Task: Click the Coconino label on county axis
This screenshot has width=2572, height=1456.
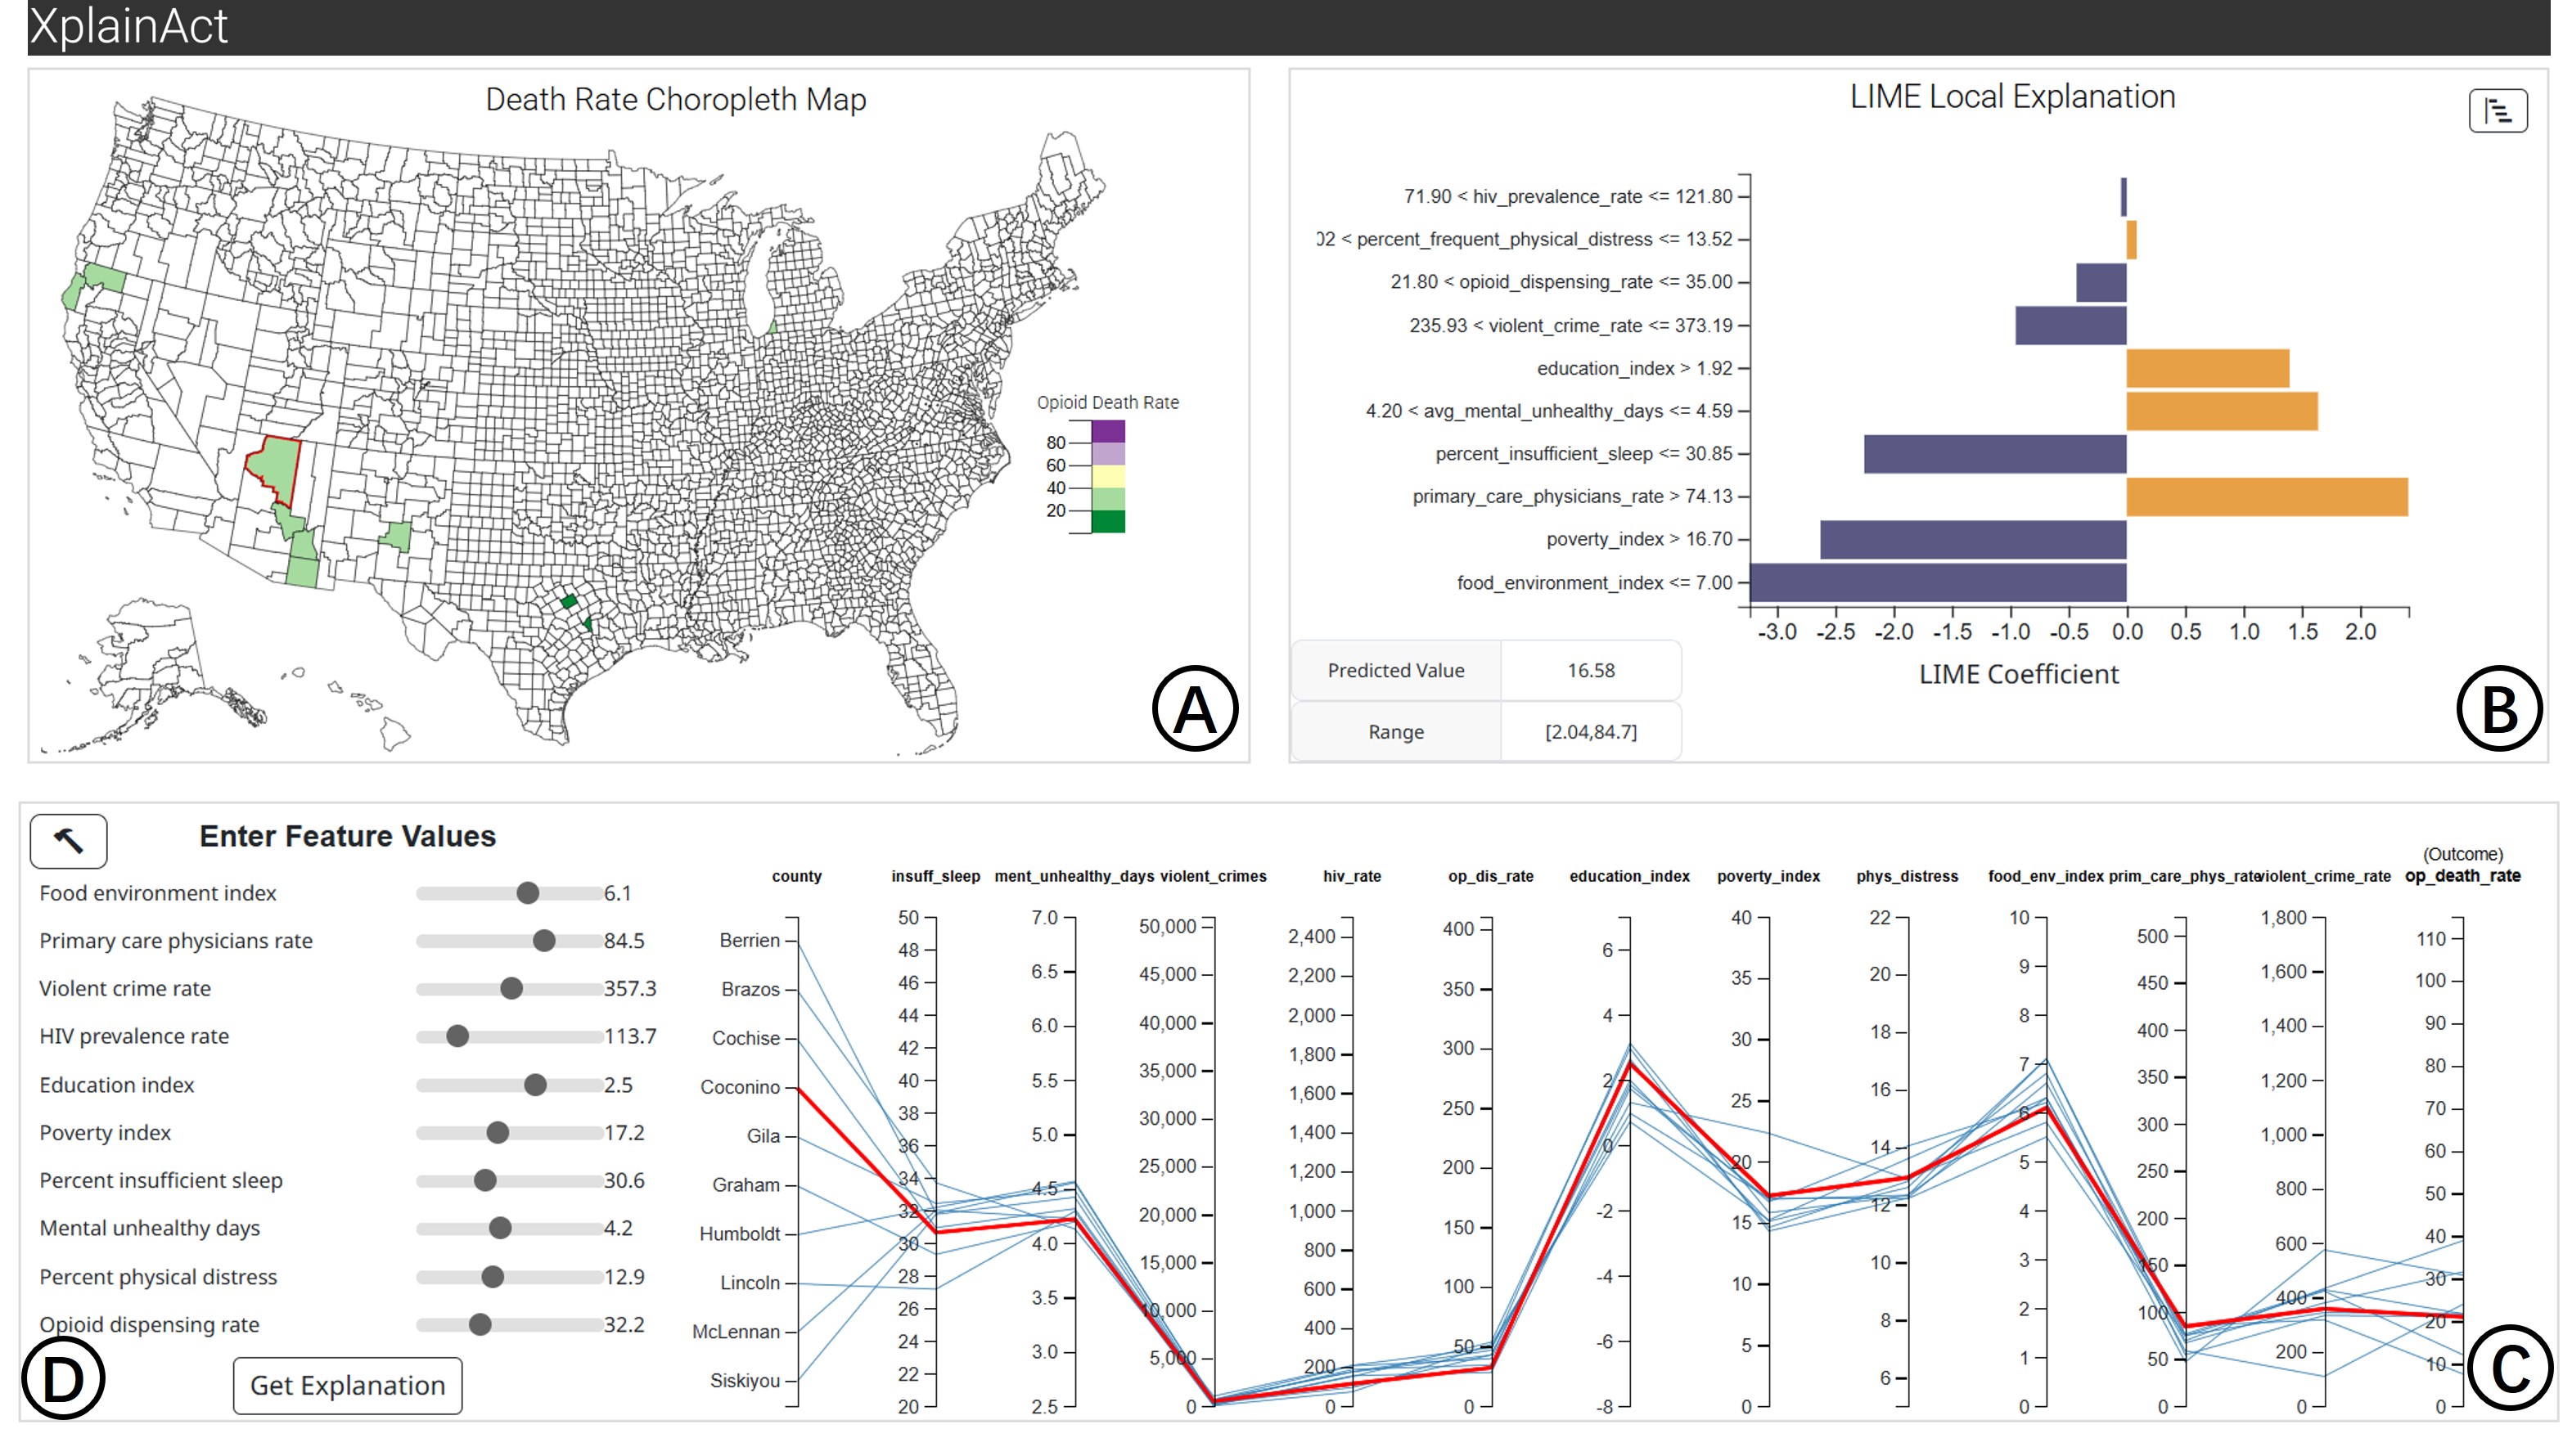Action: pos(739,1087)
